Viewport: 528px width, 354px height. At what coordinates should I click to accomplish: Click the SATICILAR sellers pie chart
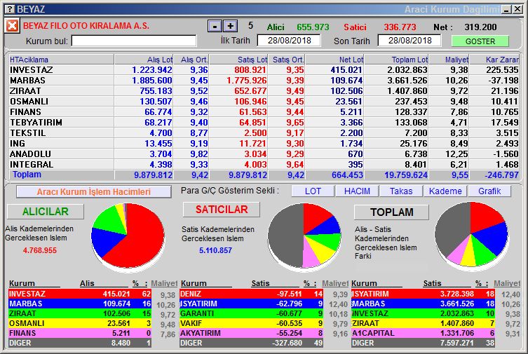pyautogui.click(x=304, y=236)
